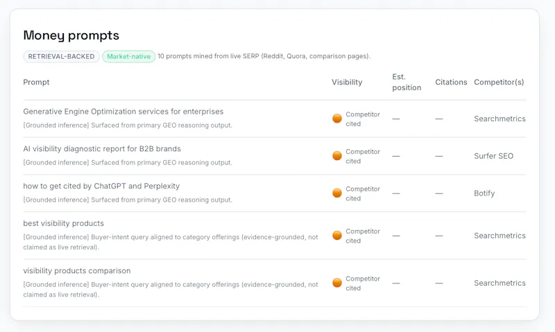Click the orange status dot for Searchmetrics enterprises row
This screenshot has height=332, width=555.
pyautogui.click(x=337, y=119)
